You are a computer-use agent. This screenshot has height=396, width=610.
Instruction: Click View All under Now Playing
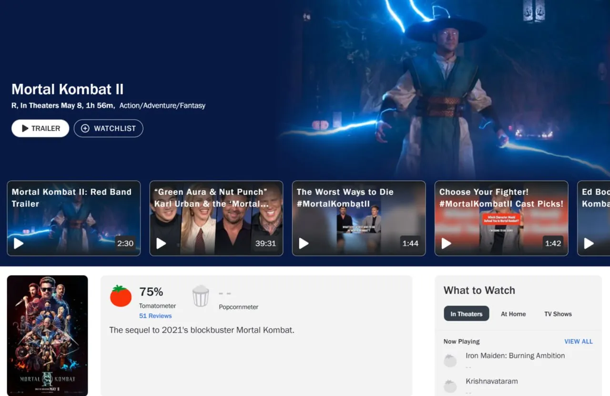click(x=579, y=341)
